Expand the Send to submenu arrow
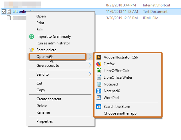This screenshot has width=181, height=140. 90,74
